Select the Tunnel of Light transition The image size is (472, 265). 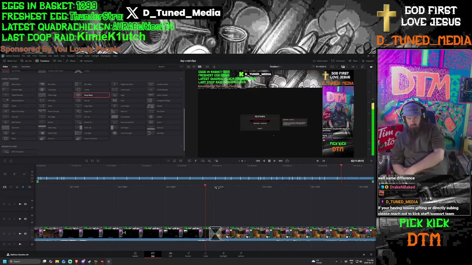click(128, 133)
